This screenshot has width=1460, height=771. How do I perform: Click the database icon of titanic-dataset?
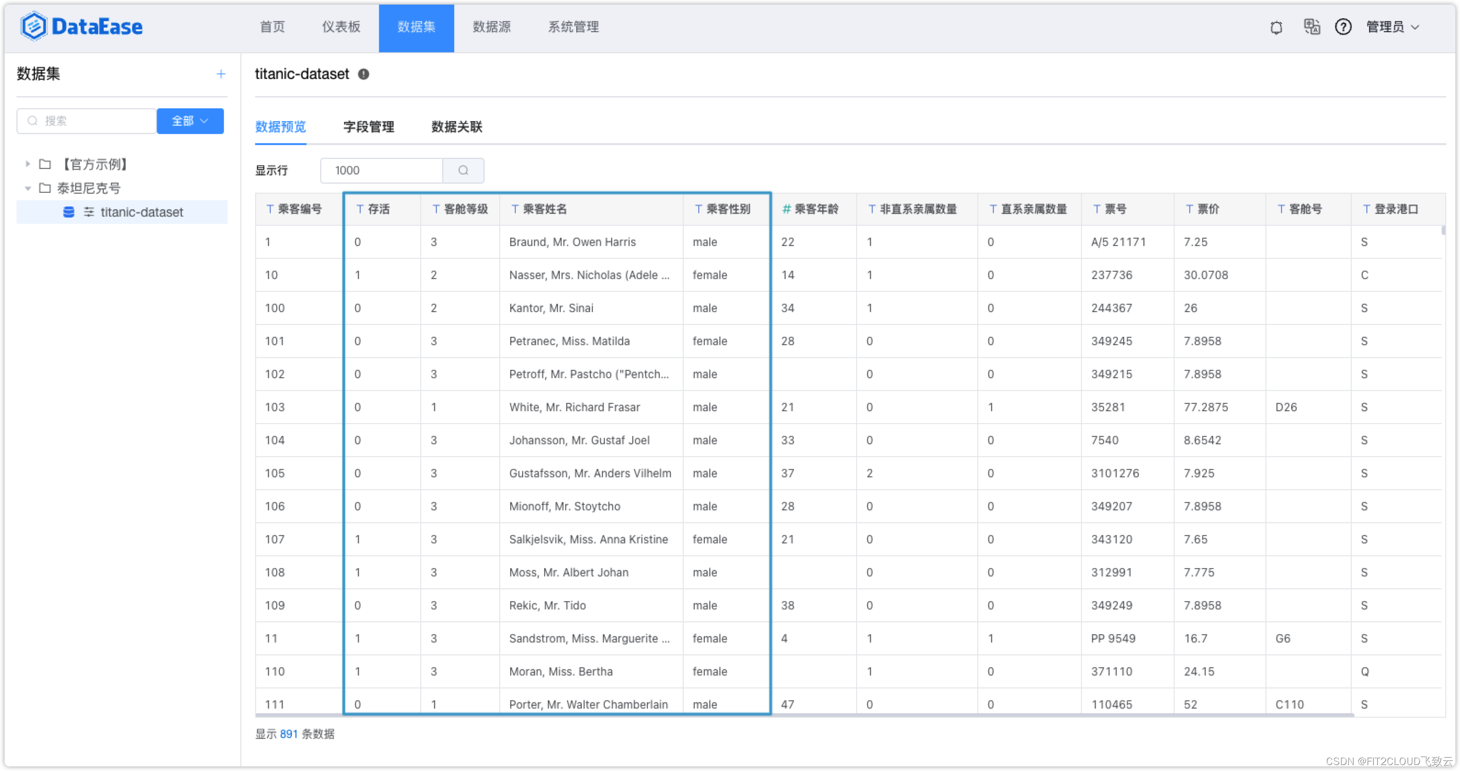68,212
